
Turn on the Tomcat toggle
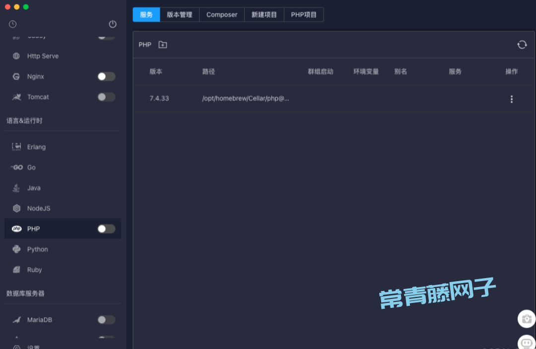click(x=106, y=97)
